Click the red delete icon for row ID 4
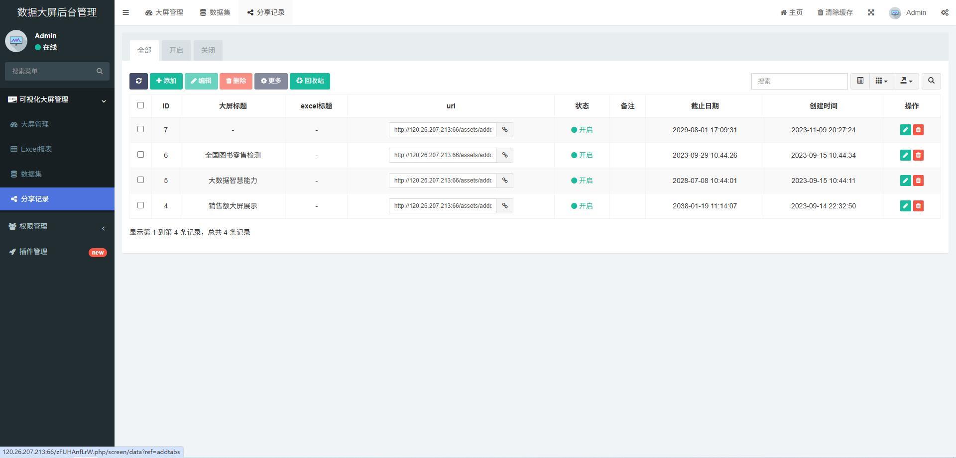956x458 pixels. coord(918,206)
